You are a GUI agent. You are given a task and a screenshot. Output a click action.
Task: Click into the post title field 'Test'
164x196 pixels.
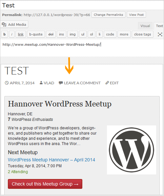click(82, 5)
